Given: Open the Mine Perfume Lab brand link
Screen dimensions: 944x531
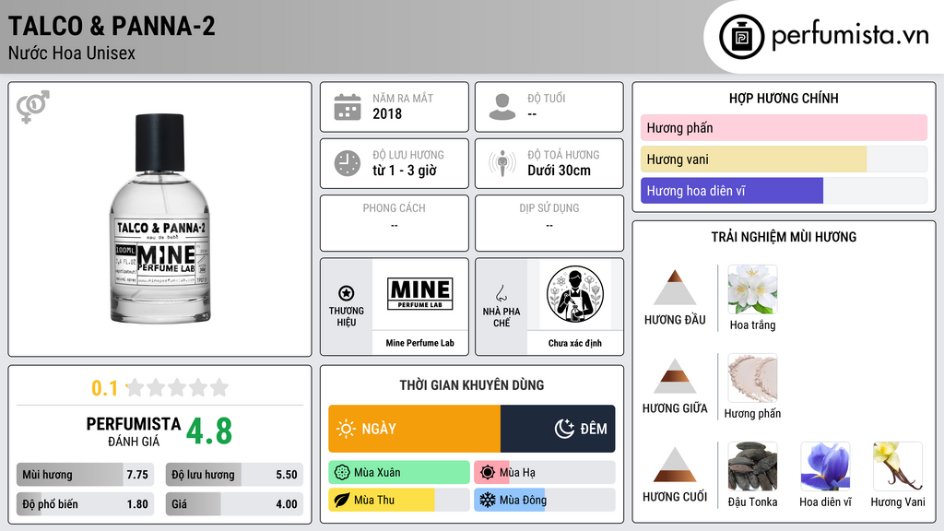Looking at the screenshot, I should tap(420, 343).
